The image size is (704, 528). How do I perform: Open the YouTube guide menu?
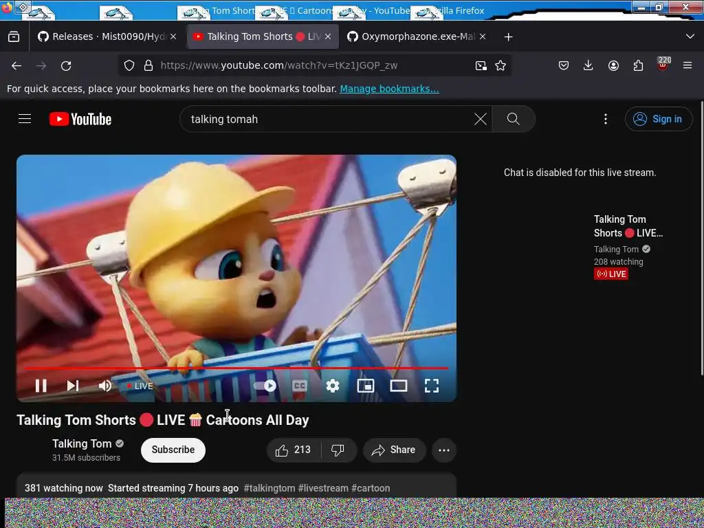25,119
